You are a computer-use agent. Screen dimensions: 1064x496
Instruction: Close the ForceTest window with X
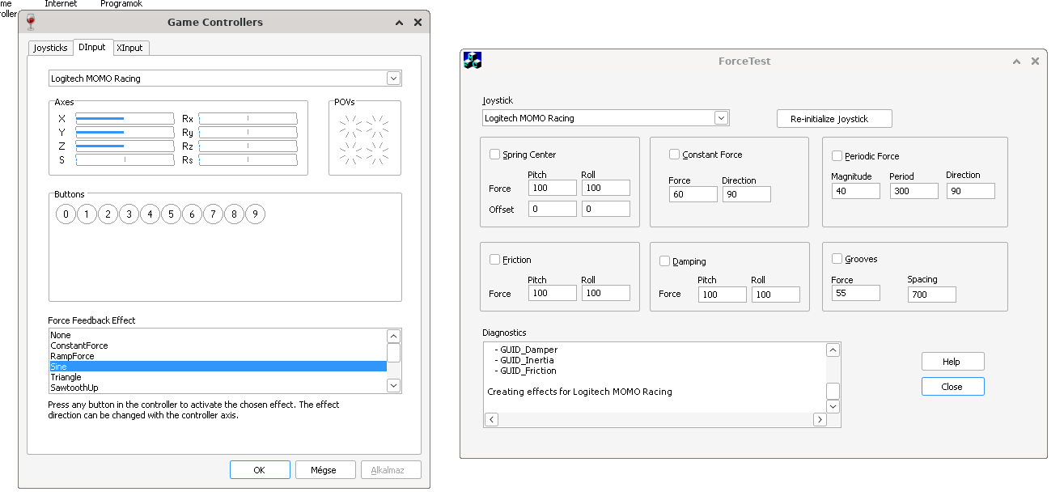(x=1035, y=61)
